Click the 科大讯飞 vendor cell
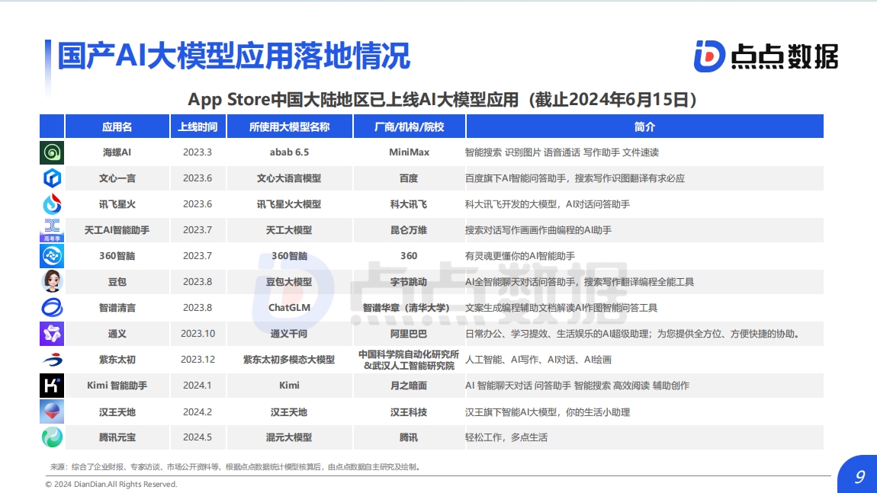The height and width of the screenshot is (493, 877). point(410,204)
